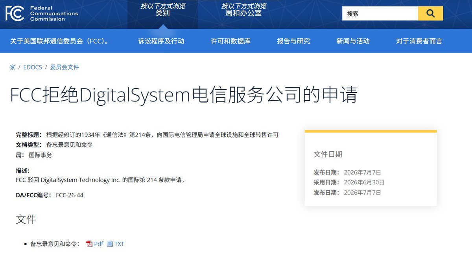
Task: Open the 诉讼程序及行动 menu
Action: pyautogui.click(x=161, y=41)
